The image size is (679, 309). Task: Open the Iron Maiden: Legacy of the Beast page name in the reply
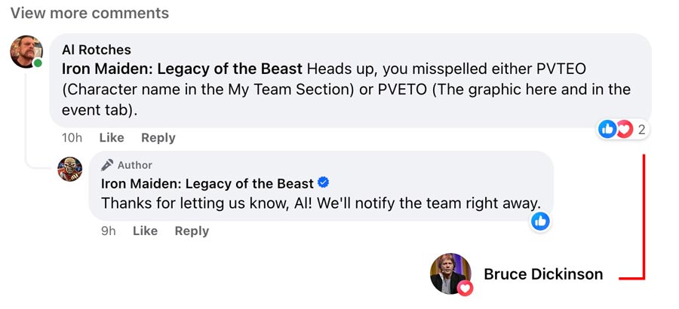tap(207, 184)
